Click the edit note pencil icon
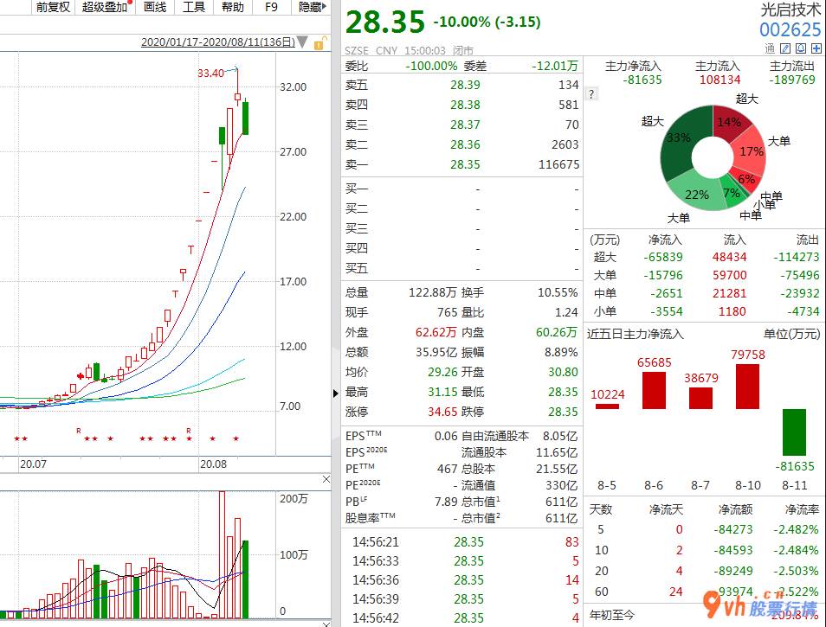The width and height of the screenshot is (826, 627). (785, 48)
